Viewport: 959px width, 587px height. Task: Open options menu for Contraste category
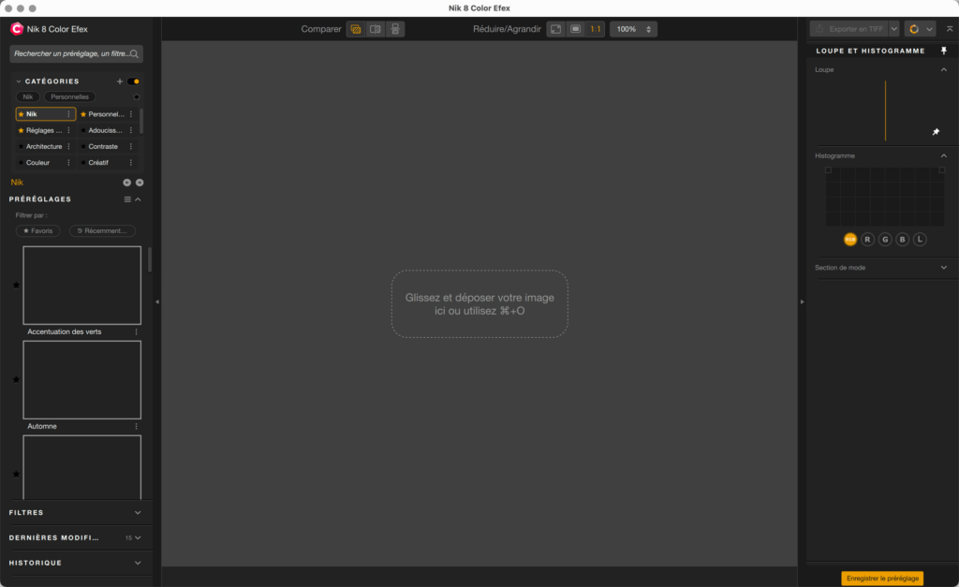point(131,146)
